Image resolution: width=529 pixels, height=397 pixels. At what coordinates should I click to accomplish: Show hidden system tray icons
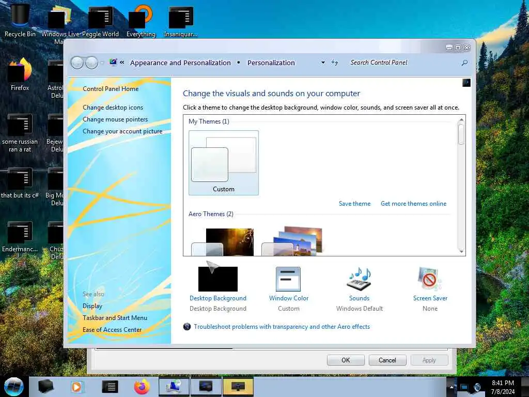coord(452,387)
